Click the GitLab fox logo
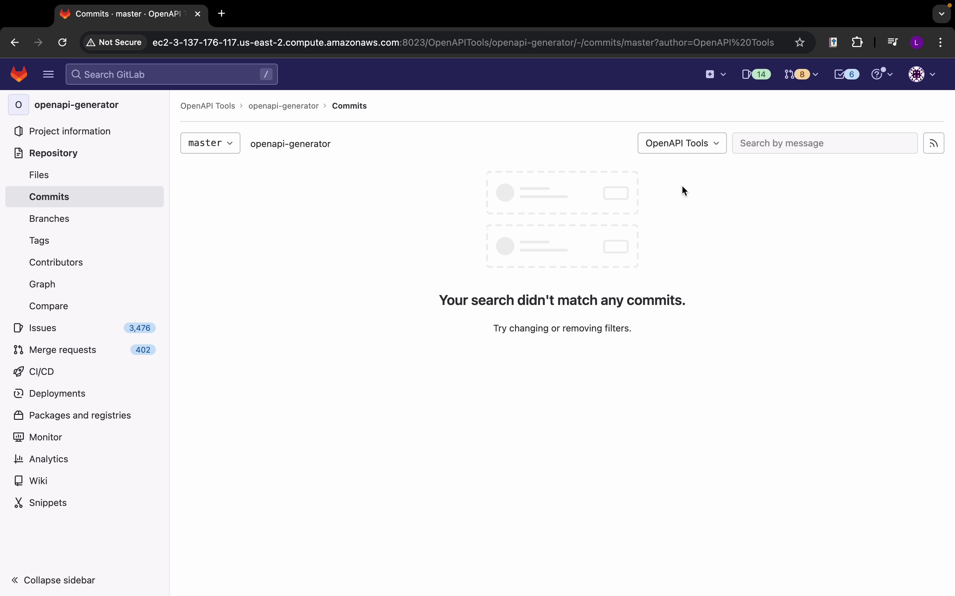This screenshot has height=596, width=955. 19,74
